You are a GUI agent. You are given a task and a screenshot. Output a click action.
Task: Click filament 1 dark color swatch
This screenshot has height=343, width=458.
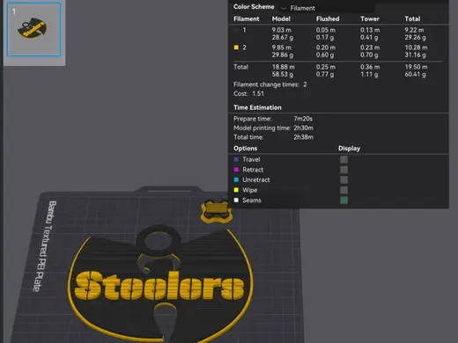click(x=236, y=30)
